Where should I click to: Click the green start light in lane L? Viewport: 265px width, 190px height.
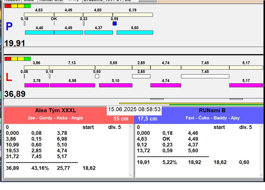pos(27,59)
